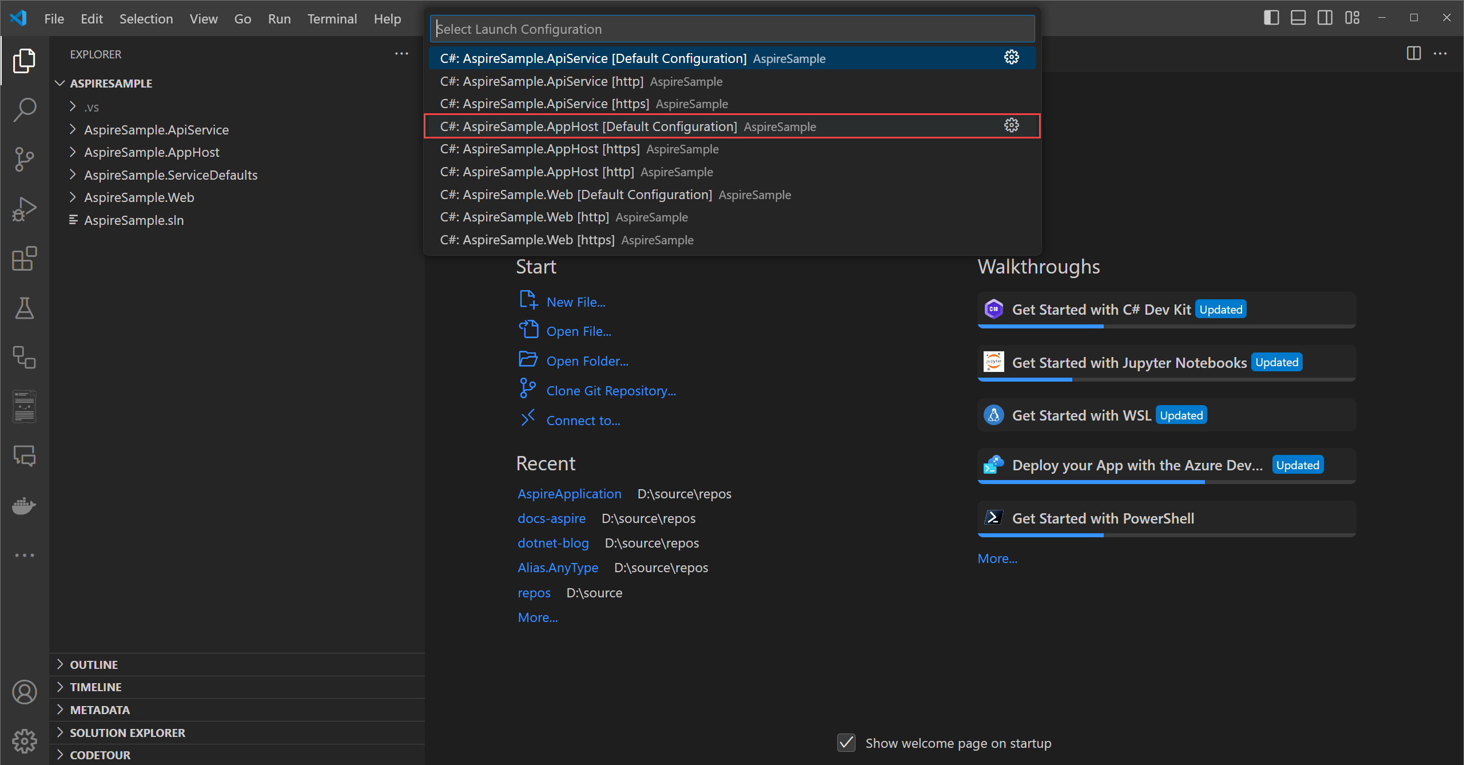Click Select Launch Configuration input field
The height and width of the screenshot is (765, 1464).
point(732,29)
